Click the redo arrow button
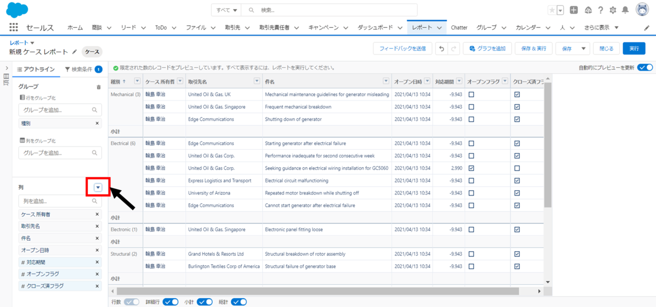The height and width of the screenshot is (307, 656). [453, 49]
